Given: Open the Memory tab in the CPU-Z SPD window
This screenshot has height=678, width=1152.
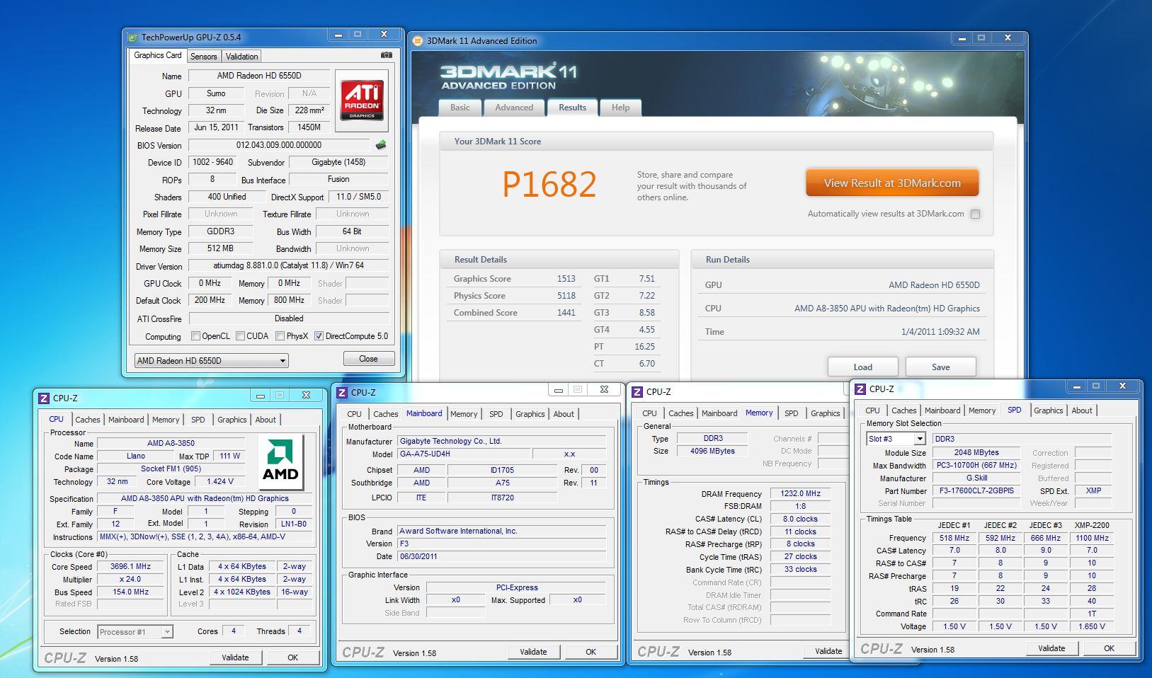Looking at the screenshot, I should click(982, 410).
